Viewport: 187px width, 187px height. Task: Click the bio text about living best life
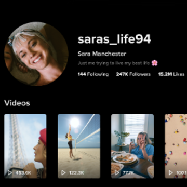(x=114, y=63)
